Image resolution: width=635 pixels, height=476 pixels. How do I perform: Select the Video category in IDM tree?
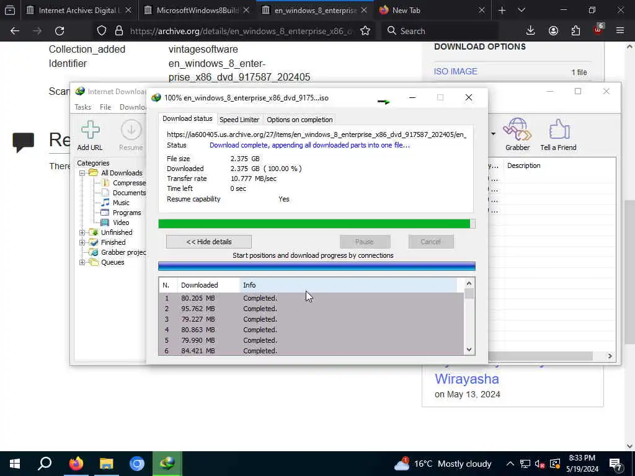point(121,223)
